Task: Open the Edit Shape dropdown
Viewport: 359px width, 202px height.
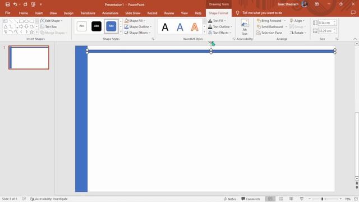Action: point(51,21)
